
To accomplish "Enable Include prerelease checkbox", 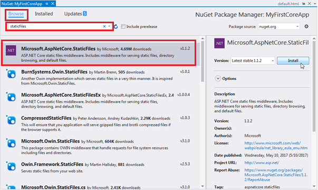I will [123, 26].
